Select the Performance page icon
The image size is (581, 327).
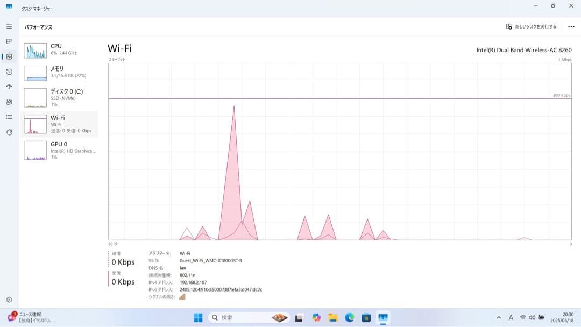(x=9, y=56)
